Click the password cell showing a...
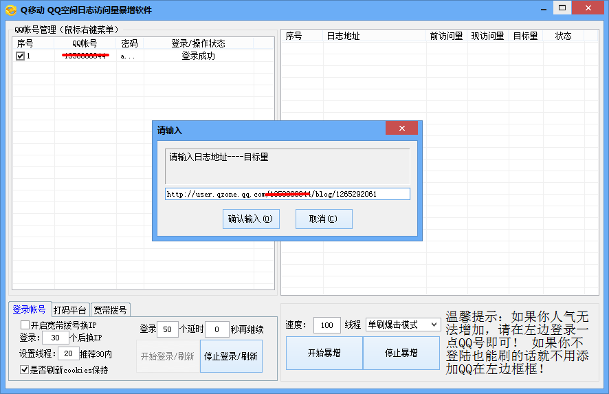 point(130,56)
